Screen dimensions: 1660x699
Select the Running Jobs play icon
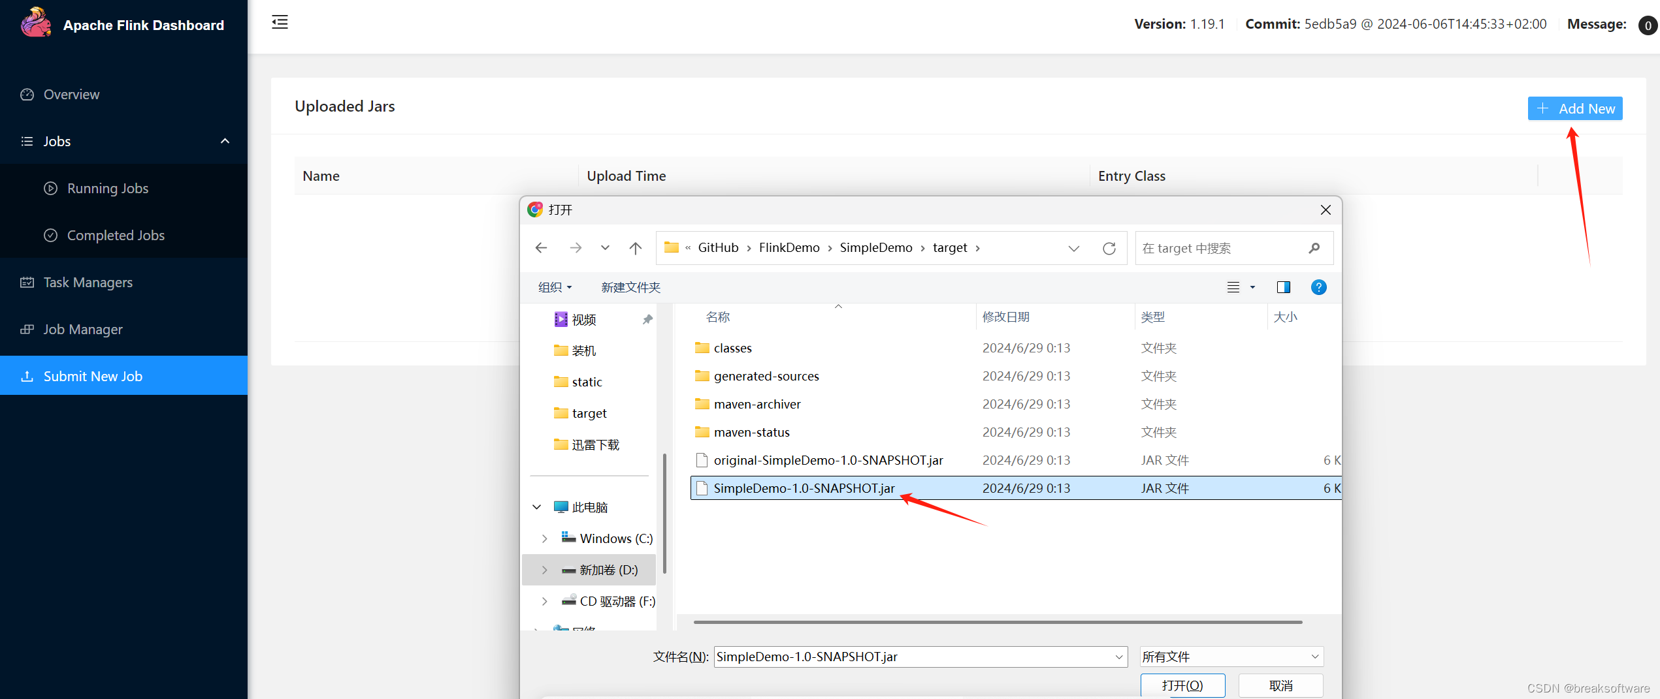click(51, 188)
